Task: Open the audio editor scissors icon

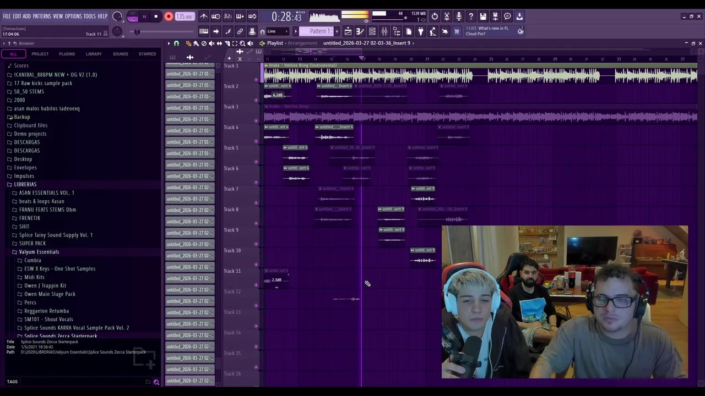Action: click(447, 16)
